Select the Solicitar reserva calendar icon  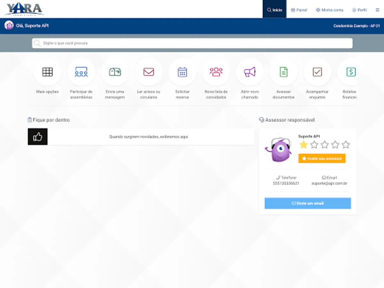182,72
